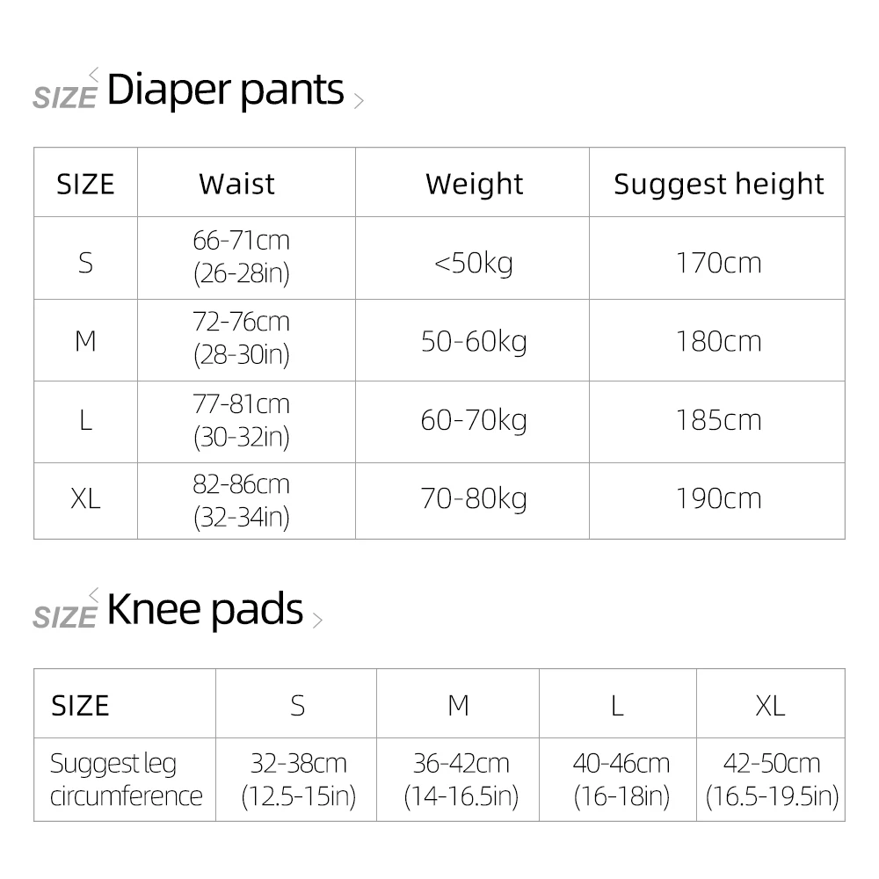This screenshot has height=879, width=879.
Task: Click the small left chevron above Knee pads SIZE
Action: coord(94,595)
